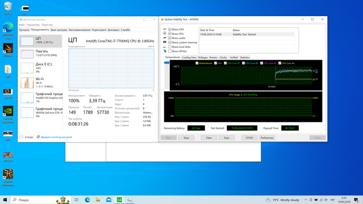Select Intel HD Graphics GPU entry
The height and width of the screenshot is (204, 363).
coord(40,98)
